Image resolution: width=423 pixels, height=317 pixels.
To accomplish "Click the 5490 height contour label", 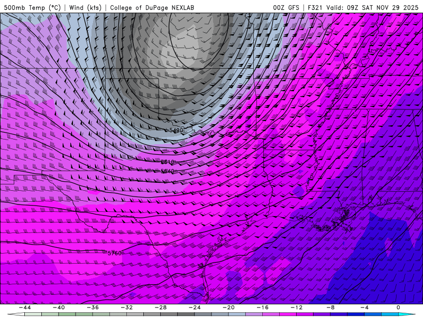I will pyautogui.click(x=176, y=130).
